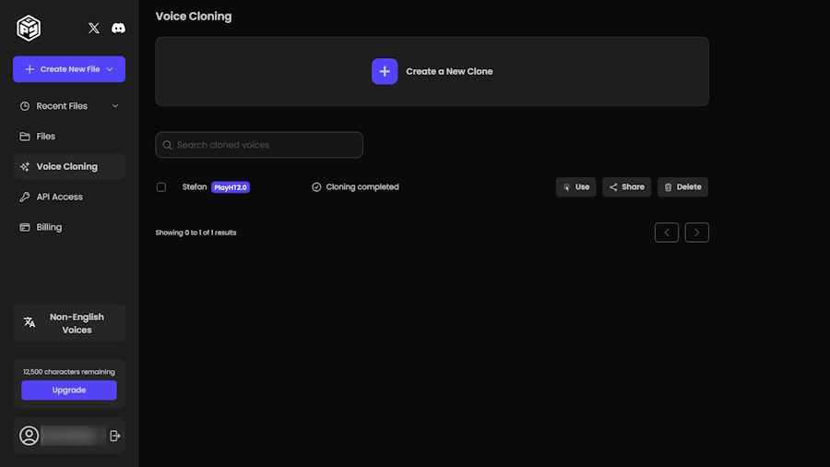Click the Voice Cloning page heading
Screen dimensions: 830x467
(x=194, y=17)
